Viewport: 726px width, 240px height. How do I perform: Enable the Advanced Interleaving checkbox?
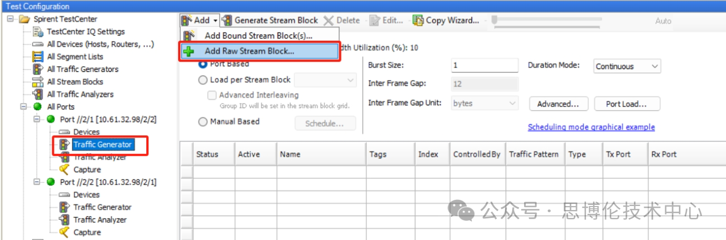pyautogui.click(x=212, y=95)
